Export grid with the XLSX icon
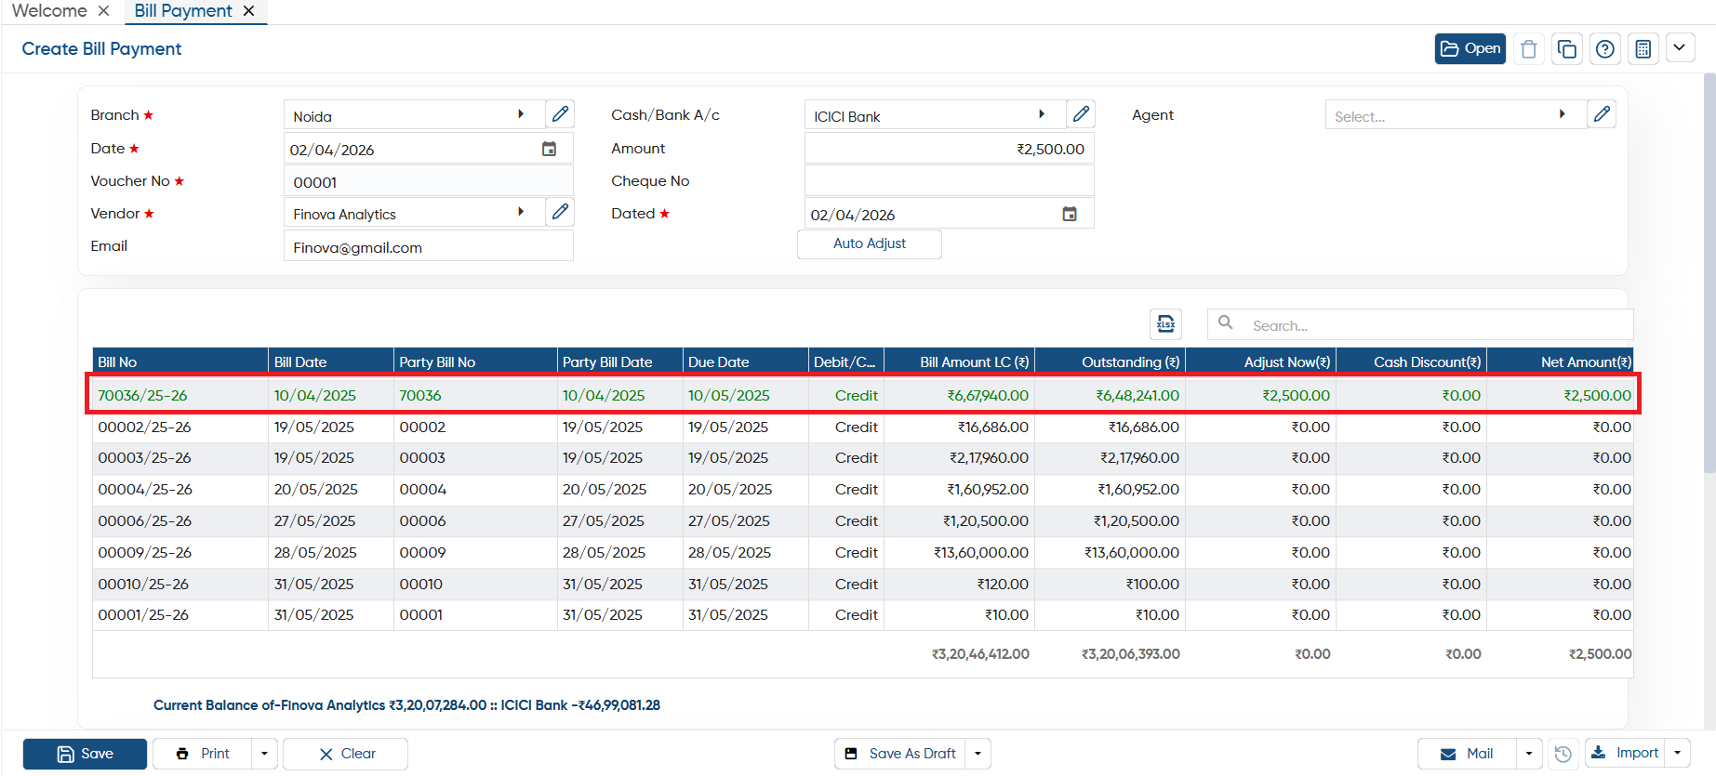 pos(1165,324)
